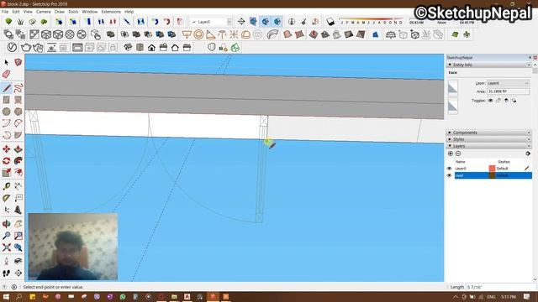This screenshot has width=538, height=302.
Task: Toggle Receive Shadows in Entity Info
Action: [x=514, y=101]
